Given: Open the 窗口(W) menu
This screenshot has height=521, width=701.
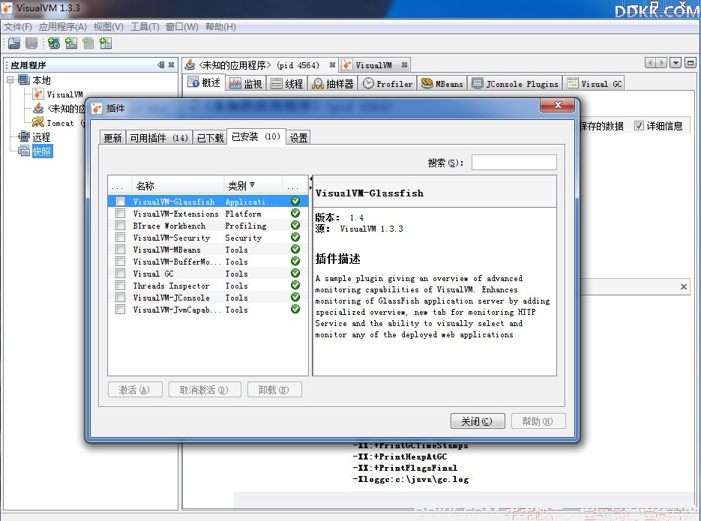Looking at the screenshot, I should (181, 27).
